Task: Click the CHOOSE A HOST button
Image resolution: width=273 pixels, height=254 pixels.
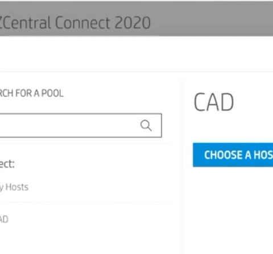Action: coord(233,155)
